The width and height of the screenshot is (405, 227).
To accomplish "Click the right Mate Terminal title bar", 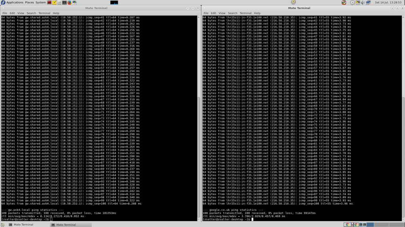I will pyautogui.click(x=299, y=8).
